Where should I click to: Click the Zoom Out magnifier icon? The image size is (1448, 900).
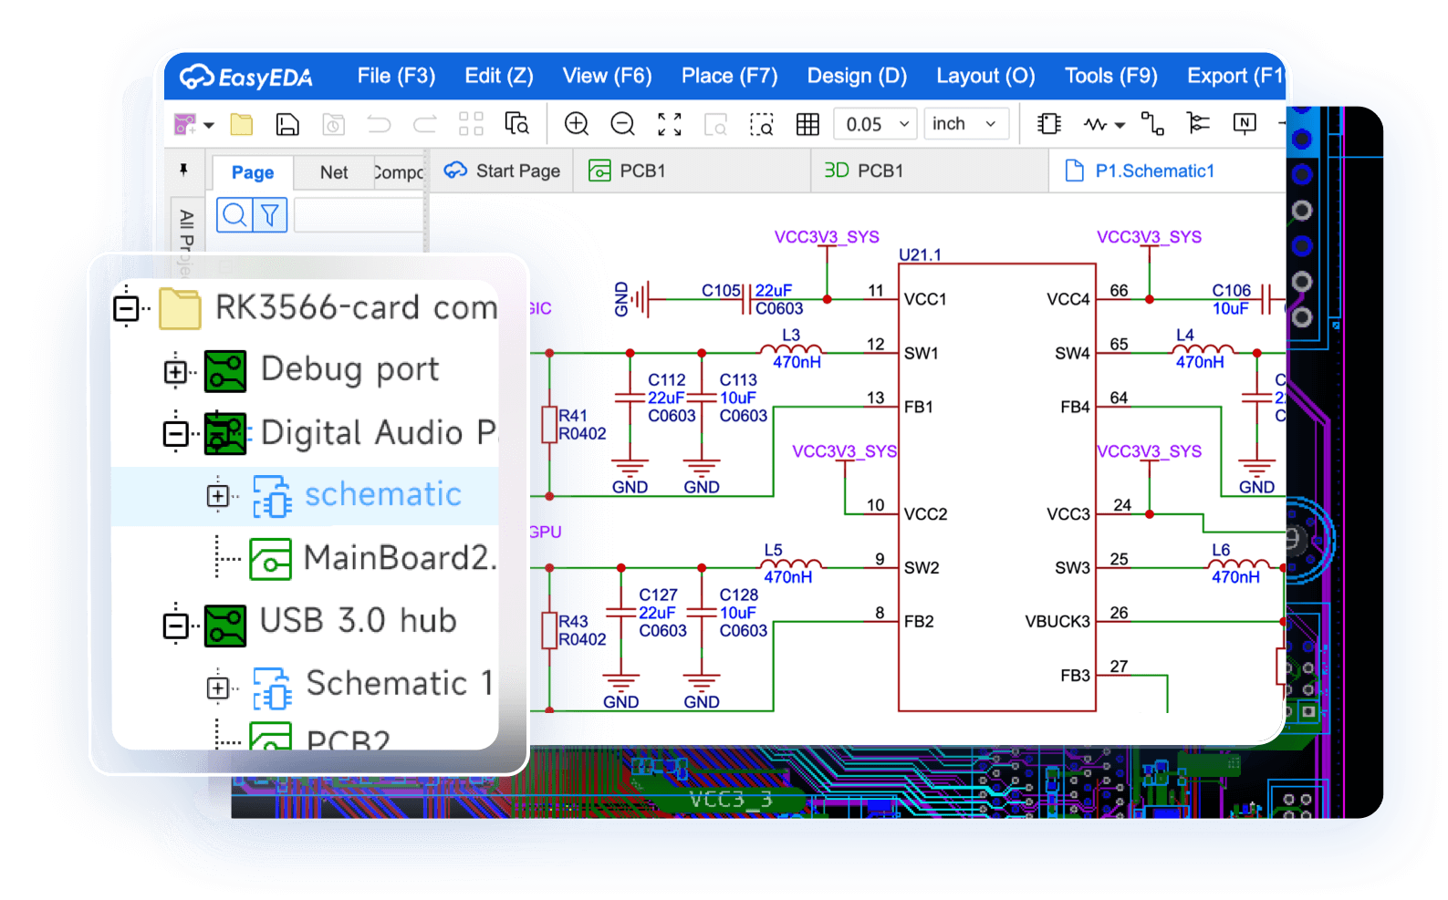click(x=622, y=124)
